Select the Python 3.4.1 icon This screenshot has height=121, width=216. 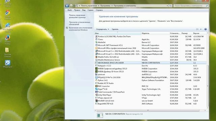coord(96,80)
